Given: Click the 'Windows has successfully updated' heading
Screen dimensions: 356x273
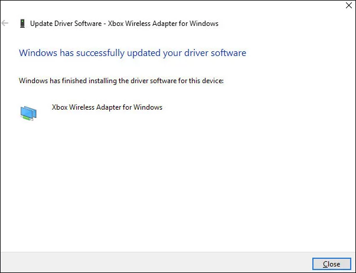Looking at the screenshot, I should coord(132,53).
